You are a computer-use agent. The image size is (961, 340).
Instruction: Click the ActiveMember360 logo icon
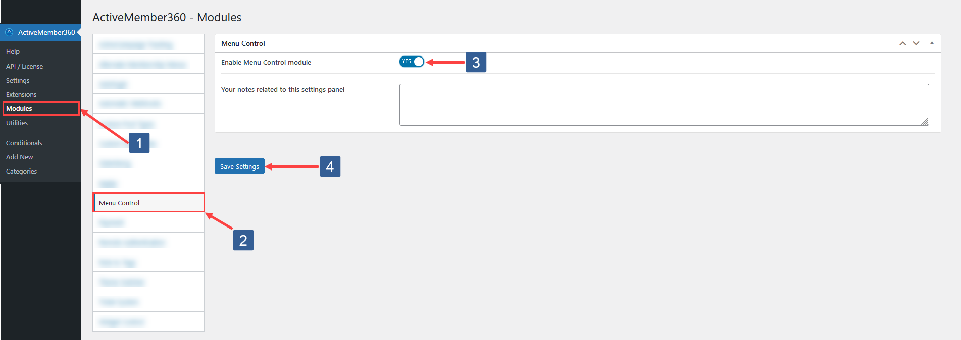click(9, 32)
